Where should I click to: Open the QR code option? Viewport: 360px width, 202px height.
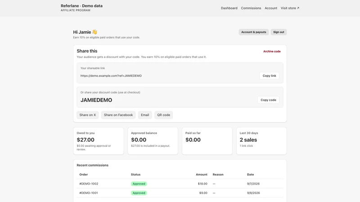click(x=163, y=115)
